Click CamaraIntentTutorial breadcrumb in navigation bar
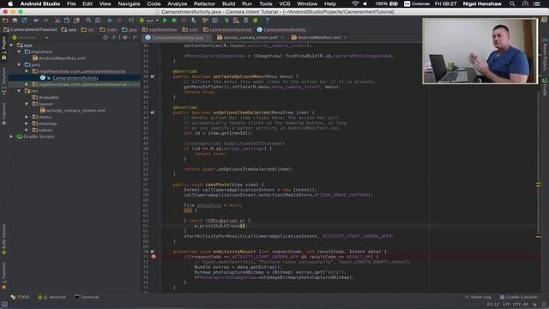 [x=31, y=30]
